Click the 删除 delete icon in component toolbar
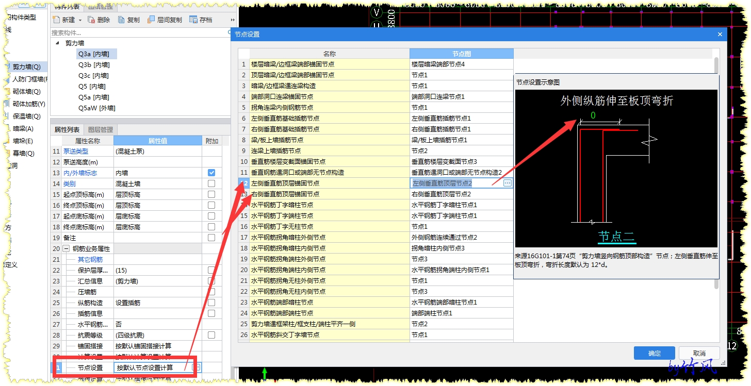Viewport: 751px width, 386px height. (91, 20)
